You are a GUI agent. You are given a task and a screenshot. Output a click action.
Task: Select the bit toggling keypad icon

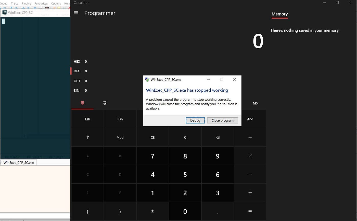click(x=105, y=103)
